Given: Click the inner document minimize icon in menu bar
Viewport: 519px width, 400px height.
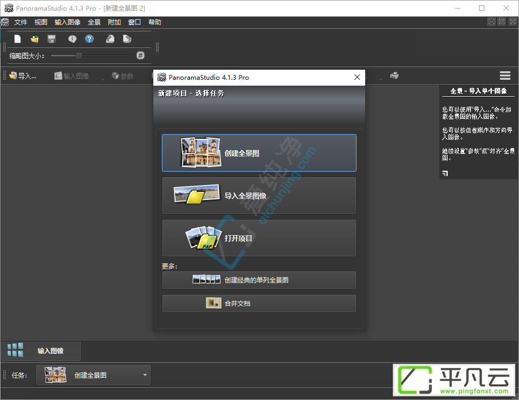Looking at the screenshot, I should 491,22.
